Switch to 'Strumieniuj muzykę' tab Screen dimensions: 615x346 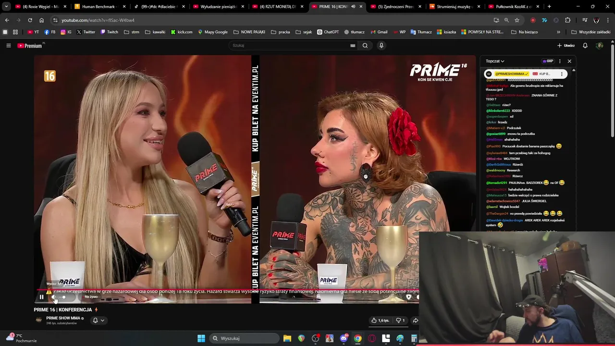pyautogui.click(x=455, y=7)
